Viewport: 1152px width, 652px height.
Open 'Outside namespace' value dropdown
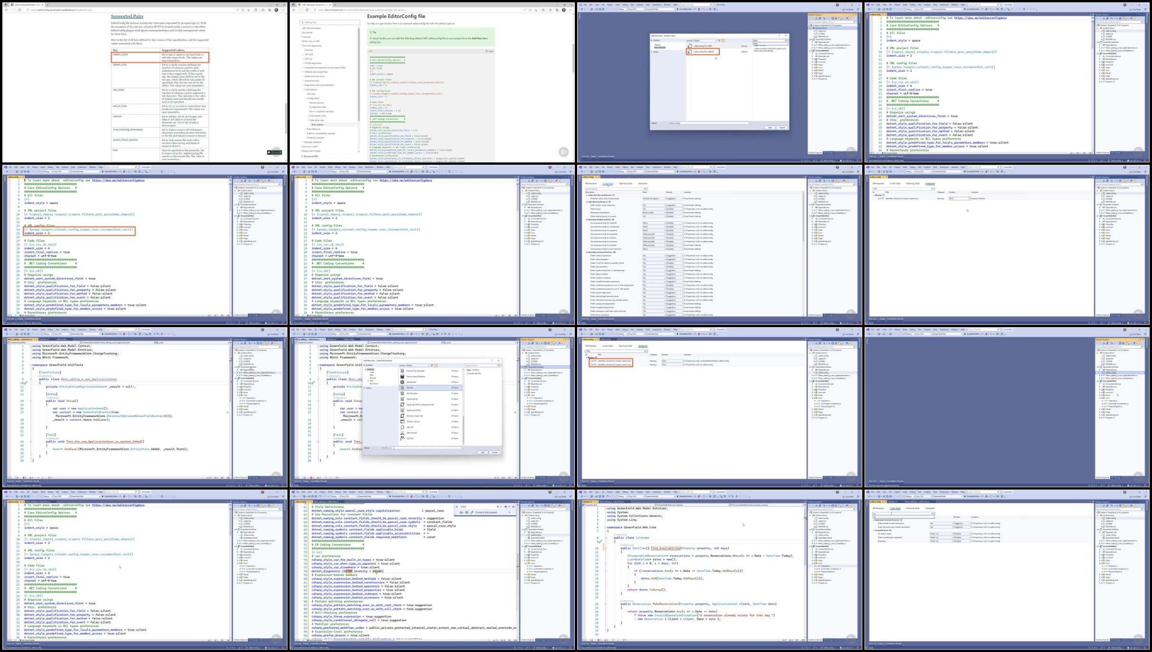654,198
